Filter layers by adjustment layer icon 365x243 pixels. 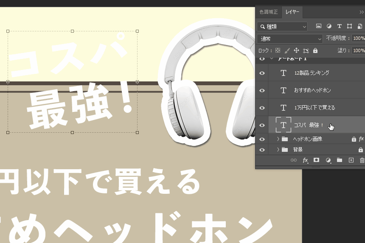tap(329, 26)
